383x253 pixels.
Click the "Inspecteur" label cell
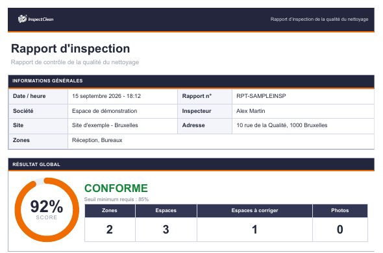point(204,111)
